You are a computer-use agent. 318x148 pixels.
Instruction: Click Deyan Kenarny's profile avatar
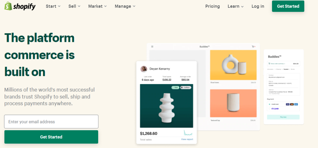pos(144,69)
